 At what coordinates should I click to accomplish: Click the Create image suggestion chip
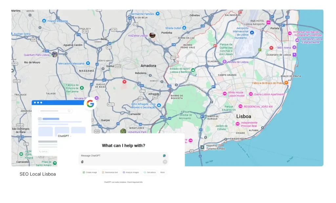[90, 173]
